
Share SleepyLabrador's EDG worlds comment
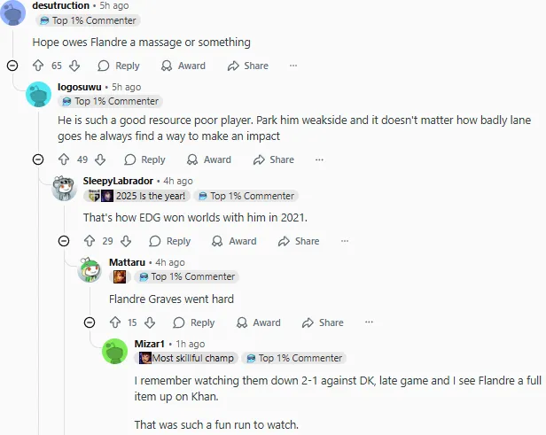[299, 241]
